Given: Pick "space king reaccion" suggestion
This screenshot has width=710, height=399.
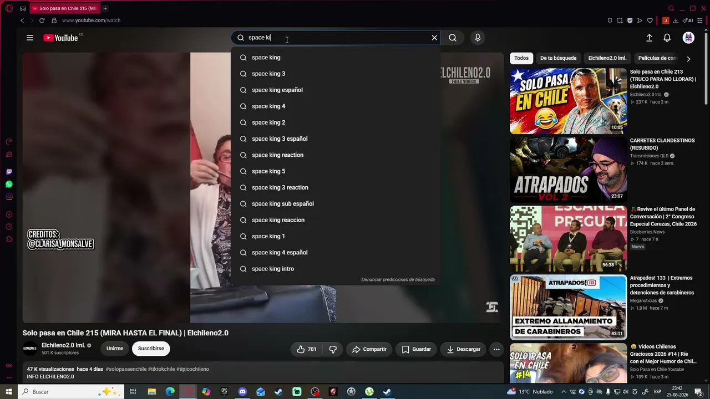Looking at the screenshot, I should tap(336, 220).
